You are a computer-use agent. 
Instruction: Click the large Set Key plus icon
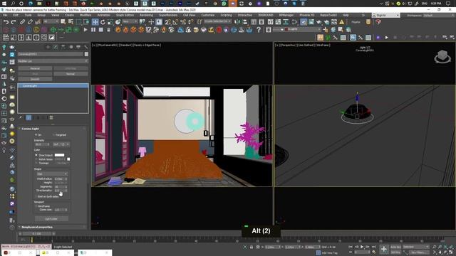tap(384, 249)
